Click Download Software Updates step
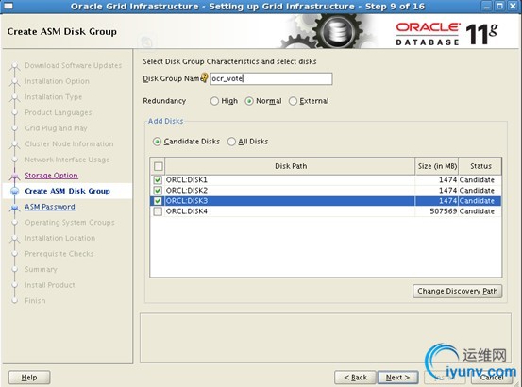 pos(74,65)
